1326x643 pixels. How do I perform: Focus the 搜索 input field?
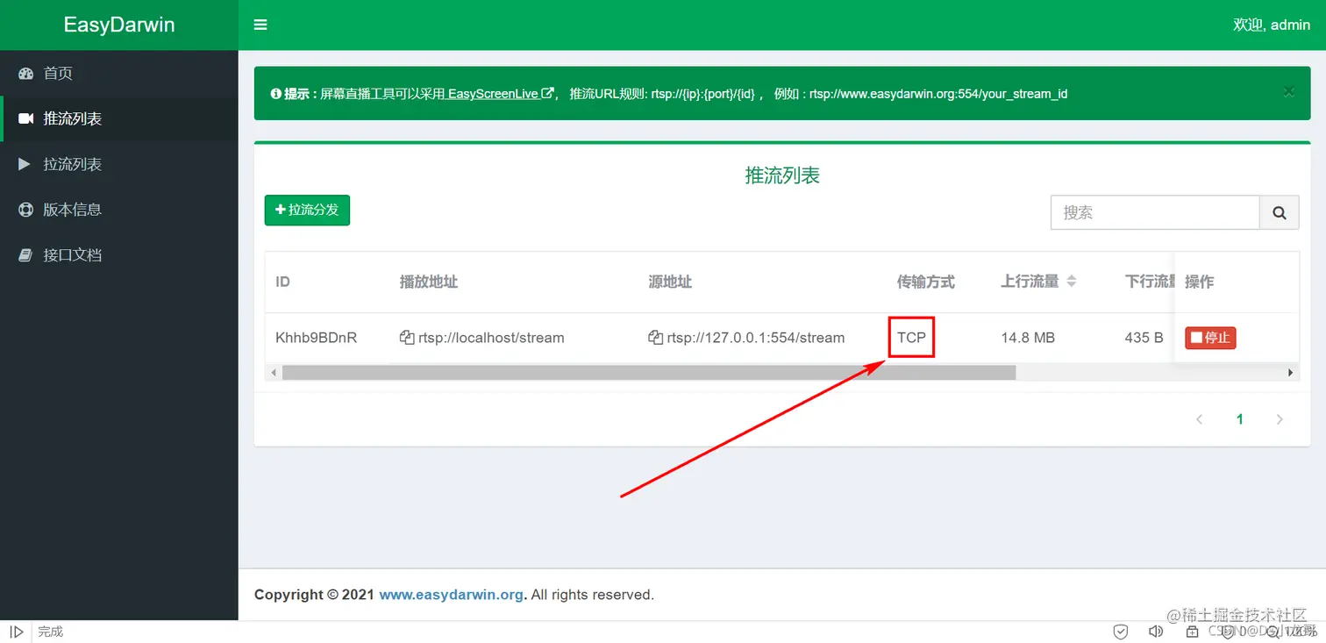(x=1155, y=212)
